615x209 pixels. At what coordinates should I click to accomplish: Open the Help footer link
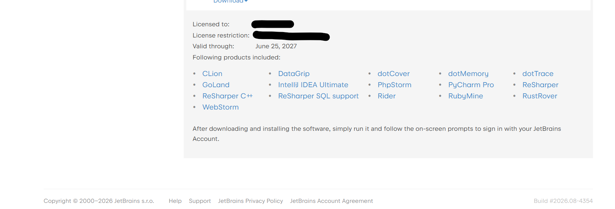175,201
